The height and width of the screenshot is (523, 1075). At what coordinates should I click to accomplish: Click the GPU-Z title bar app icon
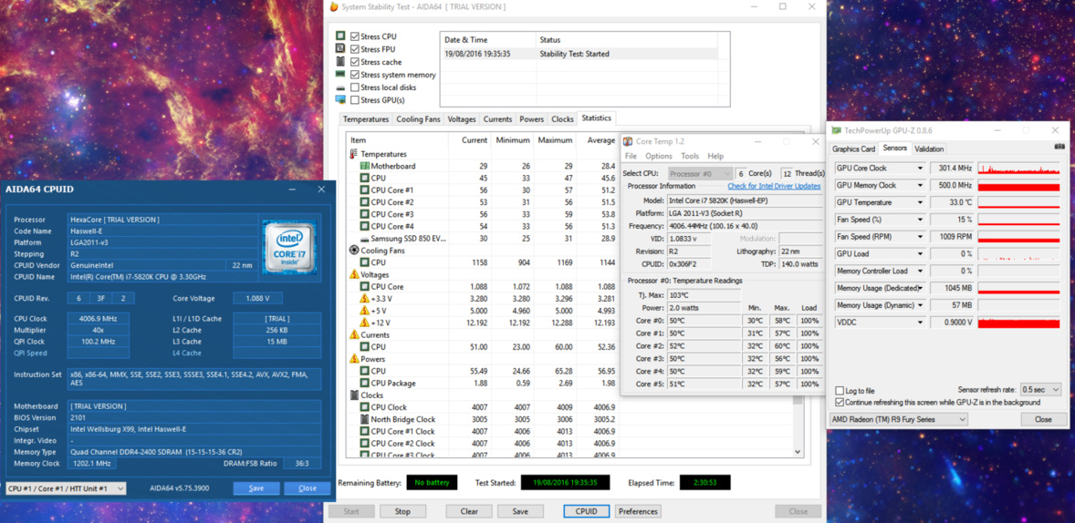836,130
